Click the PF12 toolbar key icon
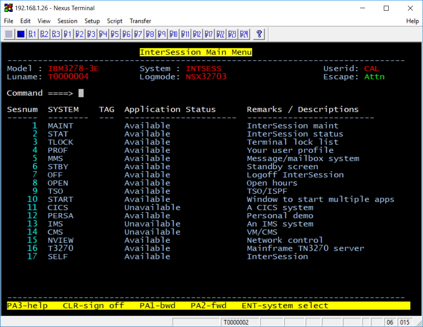Image resolution: width=423 pixels, height=327 pixels. (x=197, y=34)
